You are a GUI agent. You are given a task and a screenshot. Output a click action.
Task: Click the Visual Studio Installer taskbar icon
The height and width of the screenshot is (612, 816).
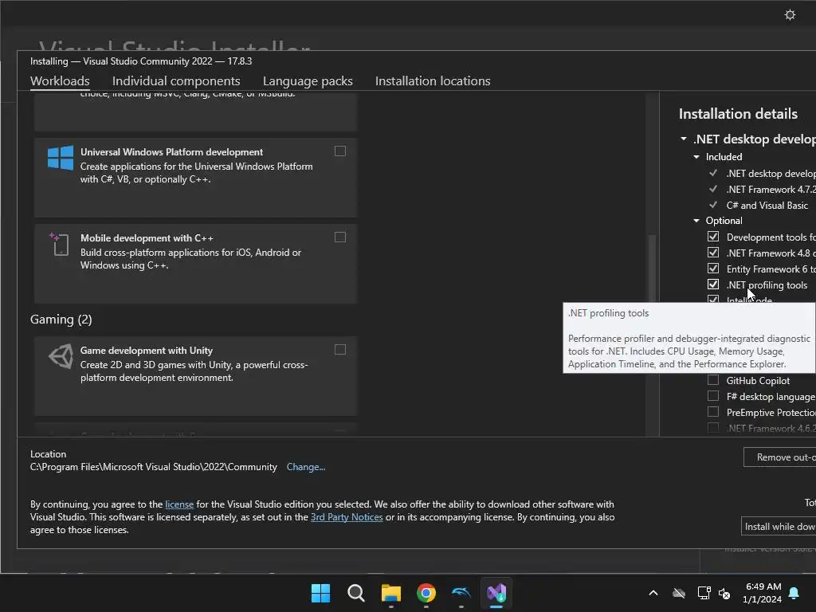click(x=496, y=593)
